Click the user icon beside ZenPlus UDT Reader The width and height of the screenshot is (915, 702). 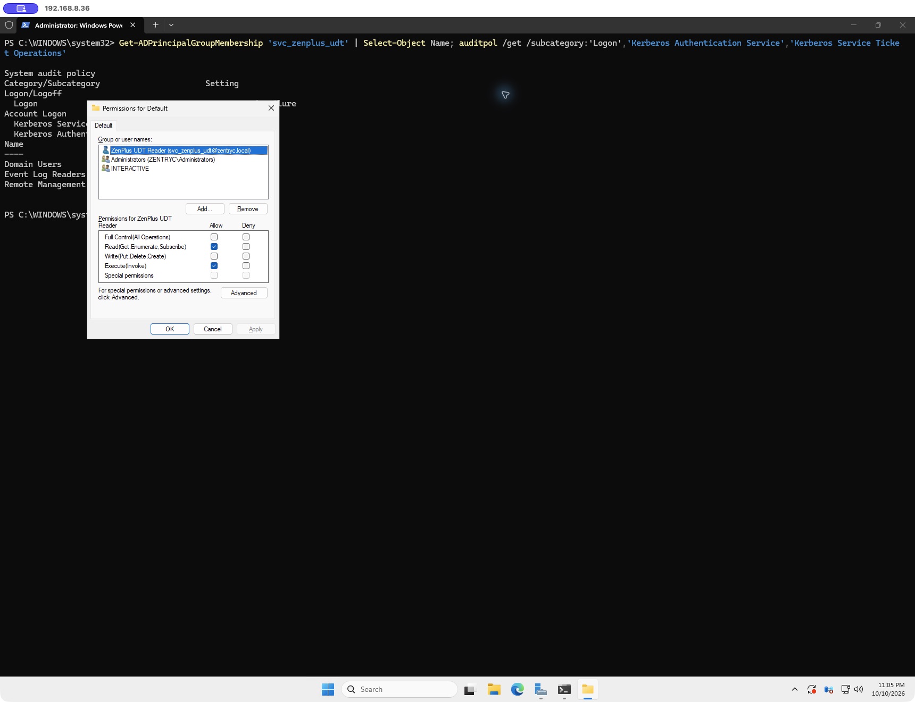(105, 151)
